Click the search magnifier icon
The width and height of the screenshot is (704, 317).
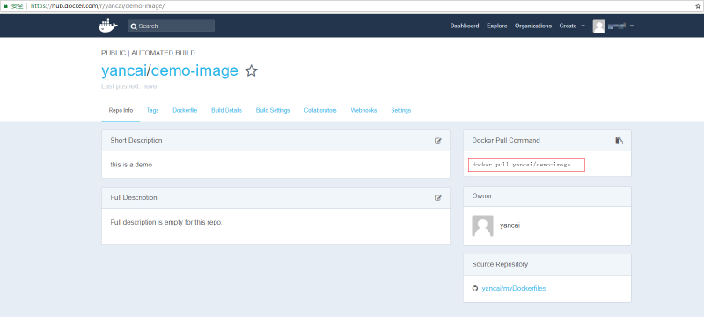coord(134,26)
